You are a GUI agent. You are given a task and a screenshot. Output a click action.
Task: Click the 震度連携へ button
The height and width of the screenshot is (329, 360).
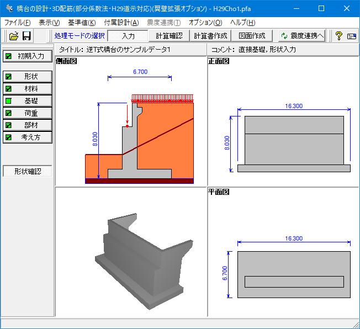(x=302, y=36)
